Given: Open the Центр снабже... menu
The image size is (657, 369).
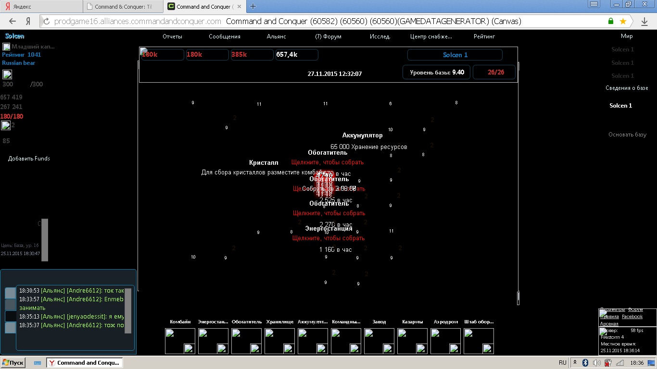Looking at the screenshot, I should click(431, 37).
